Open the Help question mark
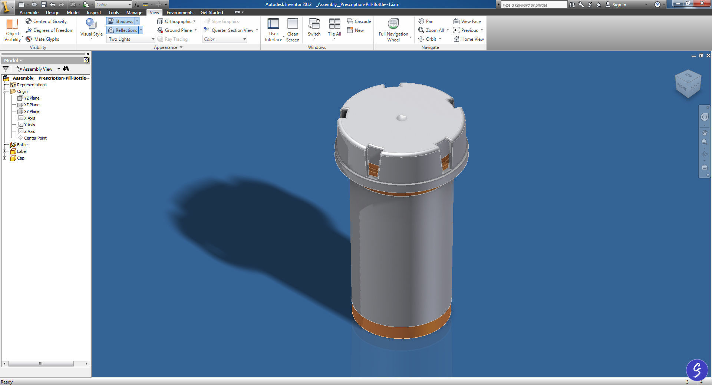Screen dimensions: 712x385 (x=657, y=4)
